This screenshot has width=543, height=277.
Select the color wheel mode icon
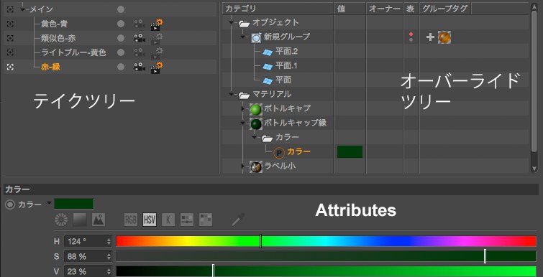(x=61, y=220)
